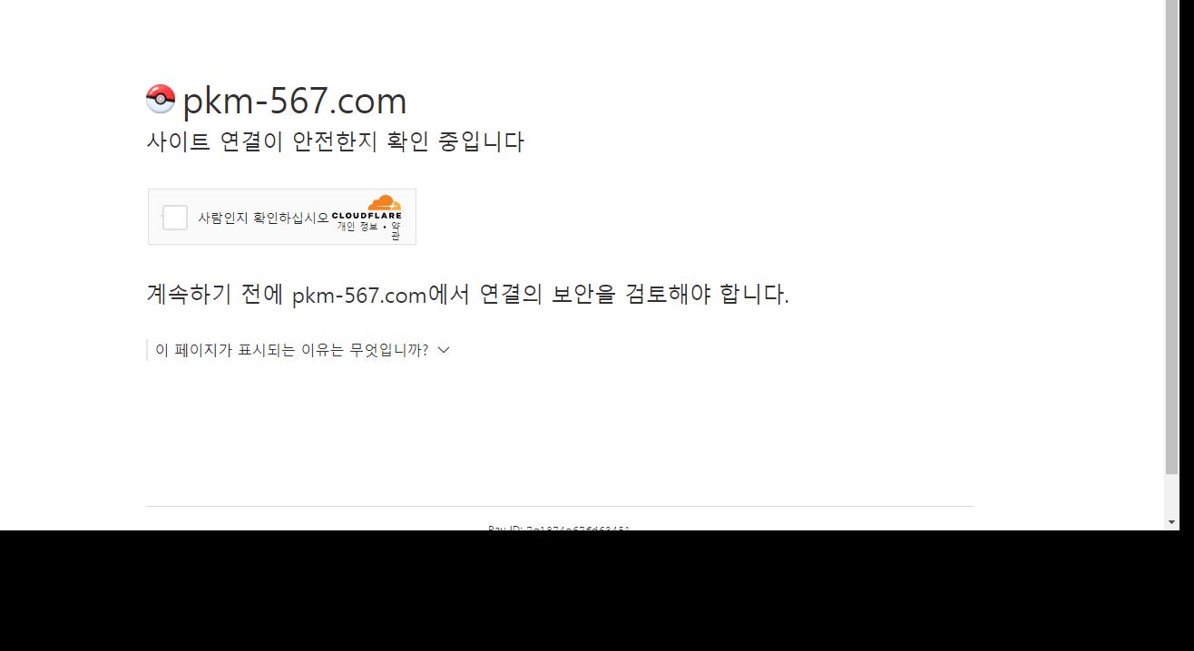Viewport: 1194px width, 651px height.
Task: Click the partially visible Ray ID text
Action: [559, 528]
